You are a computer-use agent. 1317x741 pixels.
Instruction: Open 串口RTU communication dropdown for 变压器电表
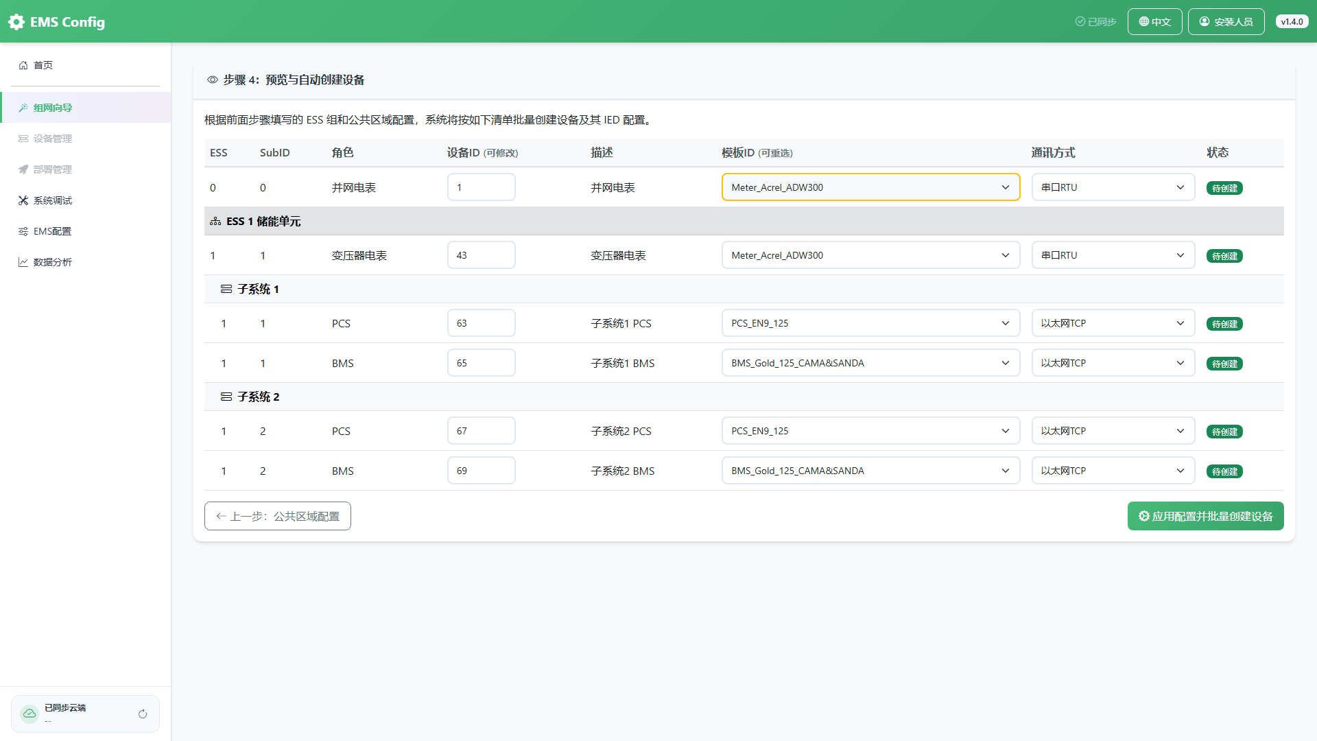point(1113,255)
